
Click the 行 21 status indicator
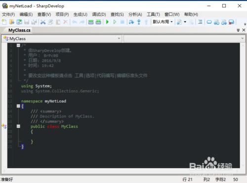(187, 180)
